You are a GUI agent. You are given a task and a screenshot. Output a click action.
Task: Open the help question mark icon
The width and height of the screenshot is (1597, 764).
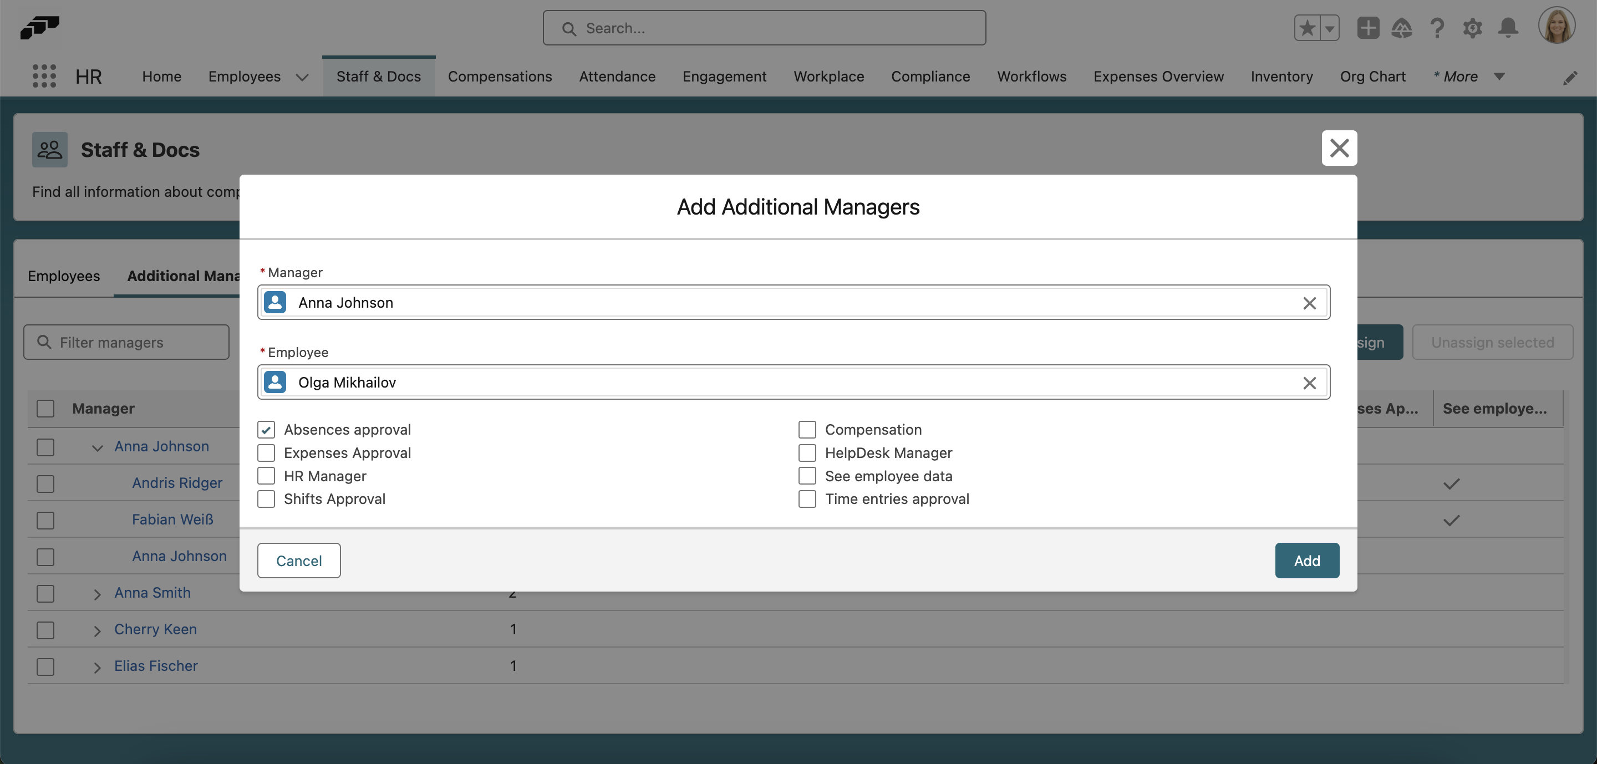click(1437, 28)
